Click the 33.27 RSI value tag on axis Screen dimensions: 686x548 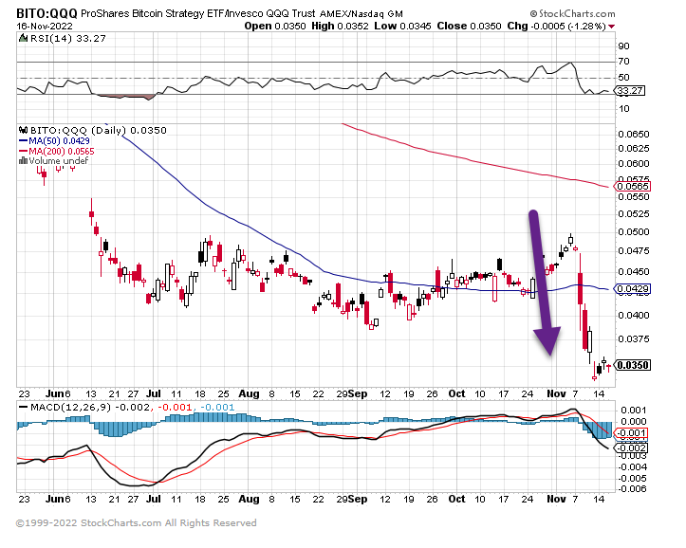[x=629, y=91]
